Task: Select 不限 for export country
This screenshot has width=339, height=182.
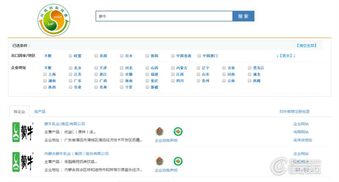Action: pyautogui.click(x=48, y=56)
